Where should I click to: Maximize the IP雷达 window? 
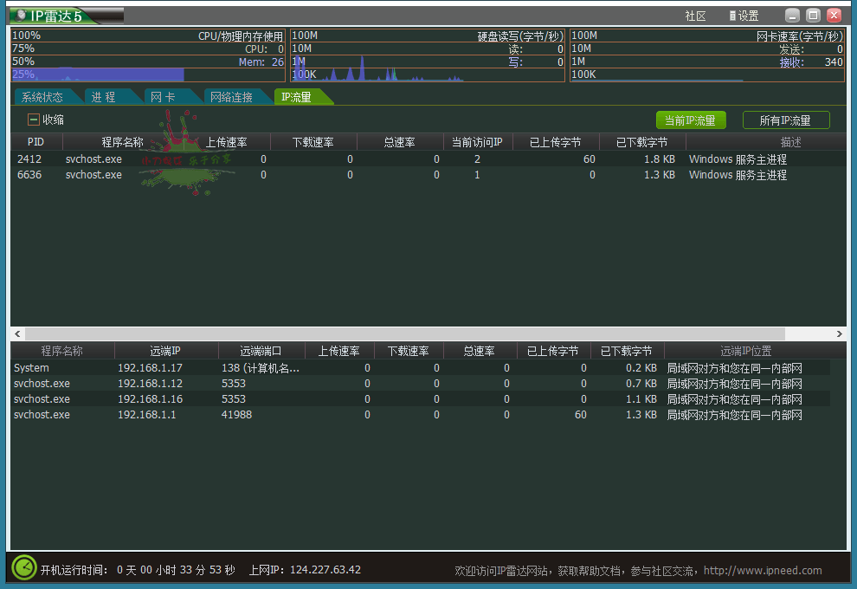[813, 16]
